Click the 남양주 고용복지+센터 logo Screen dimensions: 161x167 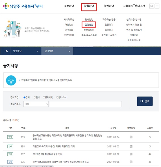tap(23, 6)
